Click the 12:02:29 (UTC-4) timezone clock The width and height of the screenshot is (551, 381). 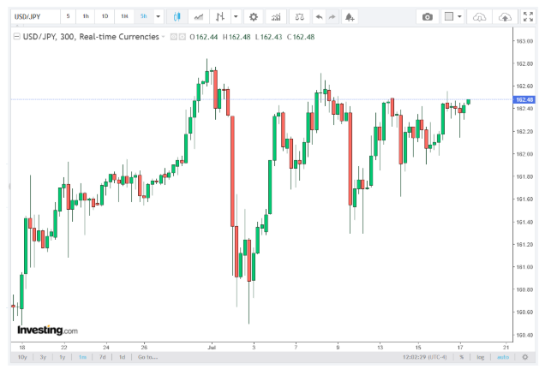tap(424, 357)
